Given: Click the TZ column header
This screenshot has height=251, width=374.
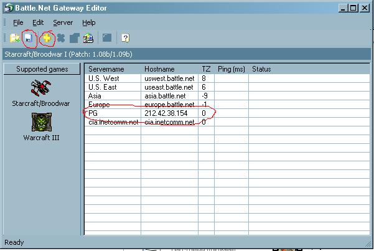Looking at the screenshot, I should [x=206, y=69].
